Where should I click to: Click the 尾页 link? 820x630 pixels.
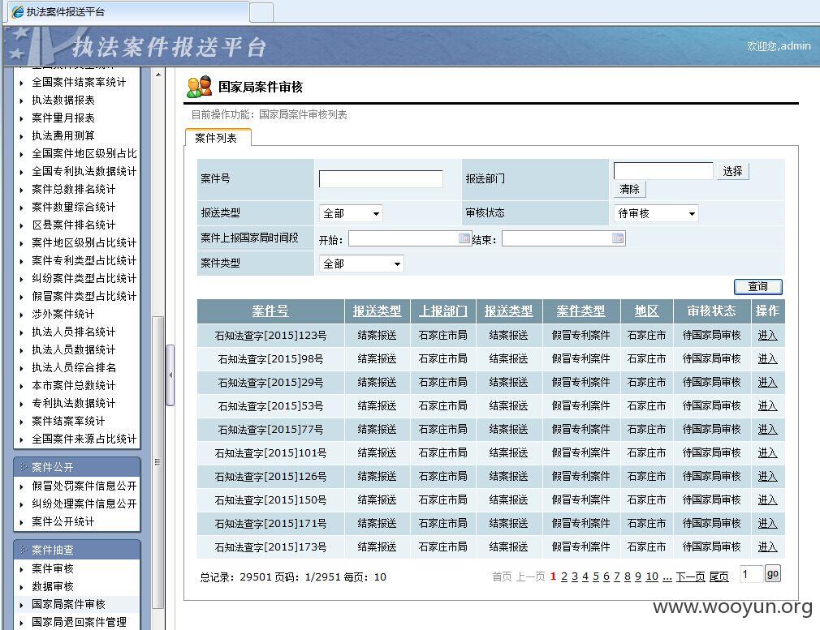point(719,576)
